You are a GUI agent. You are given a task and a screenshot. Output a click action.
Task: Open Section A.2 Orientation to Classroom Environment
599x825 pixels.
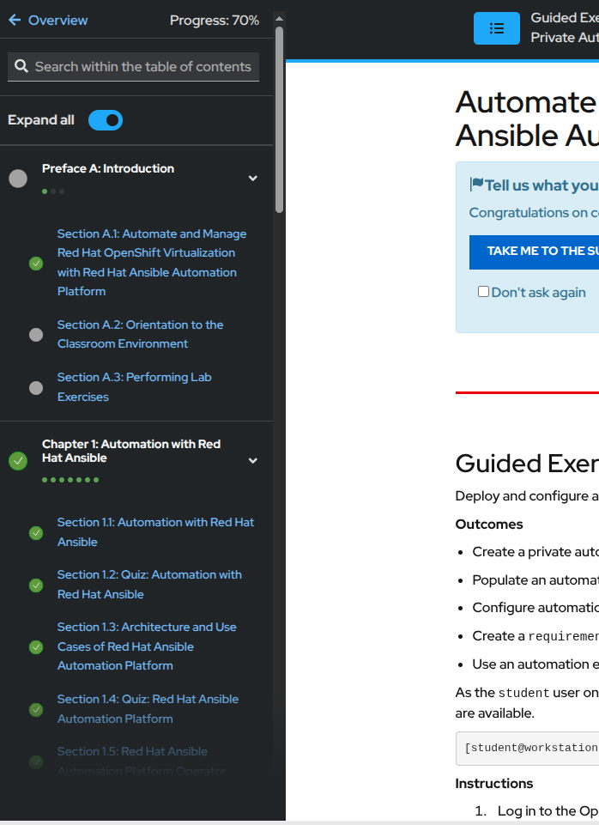point(140,334)
